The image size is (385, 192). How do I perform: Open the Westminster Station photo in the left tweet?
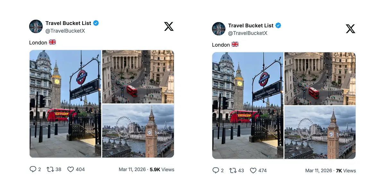coord(65,104)
